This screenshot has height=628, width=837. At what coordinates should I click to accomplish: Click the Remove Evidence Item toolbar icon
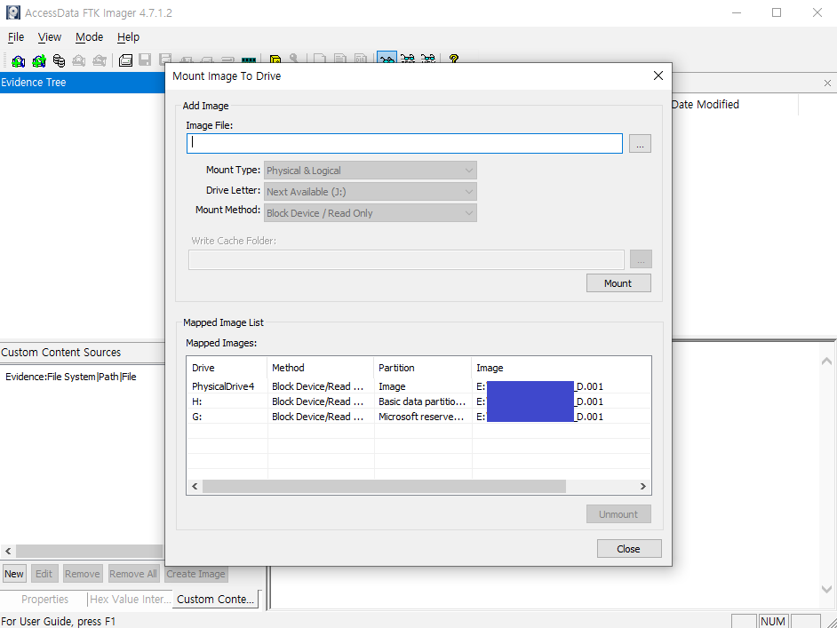click(x=79, y=60)
